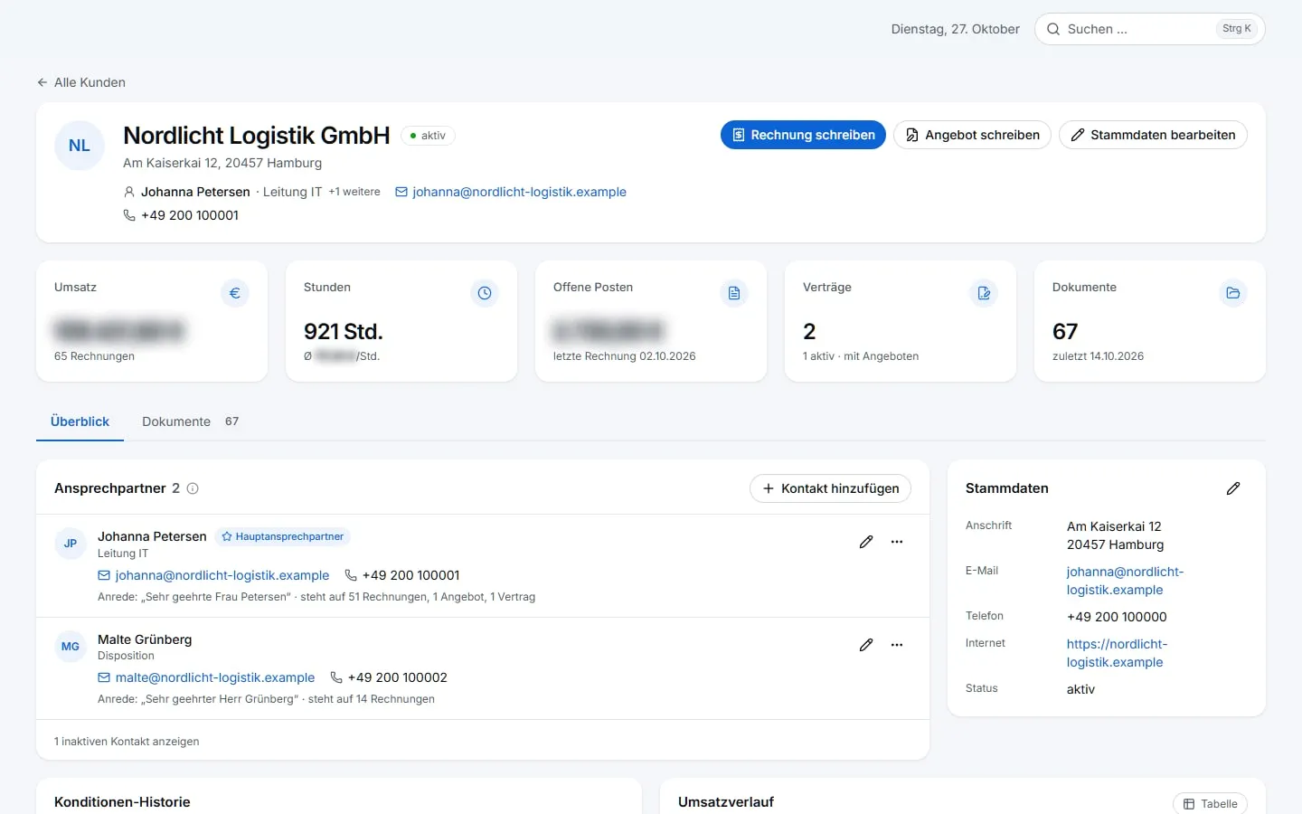Open more options for Malte Grünberg

pyautogui.click(x=897, y=645)
